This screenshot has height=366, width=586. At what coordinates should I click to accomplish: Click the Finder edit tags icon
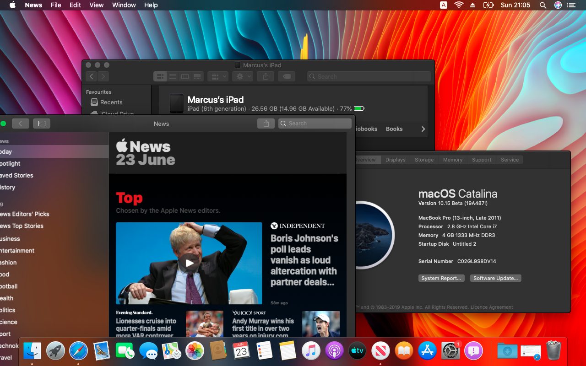click(287, 77)
